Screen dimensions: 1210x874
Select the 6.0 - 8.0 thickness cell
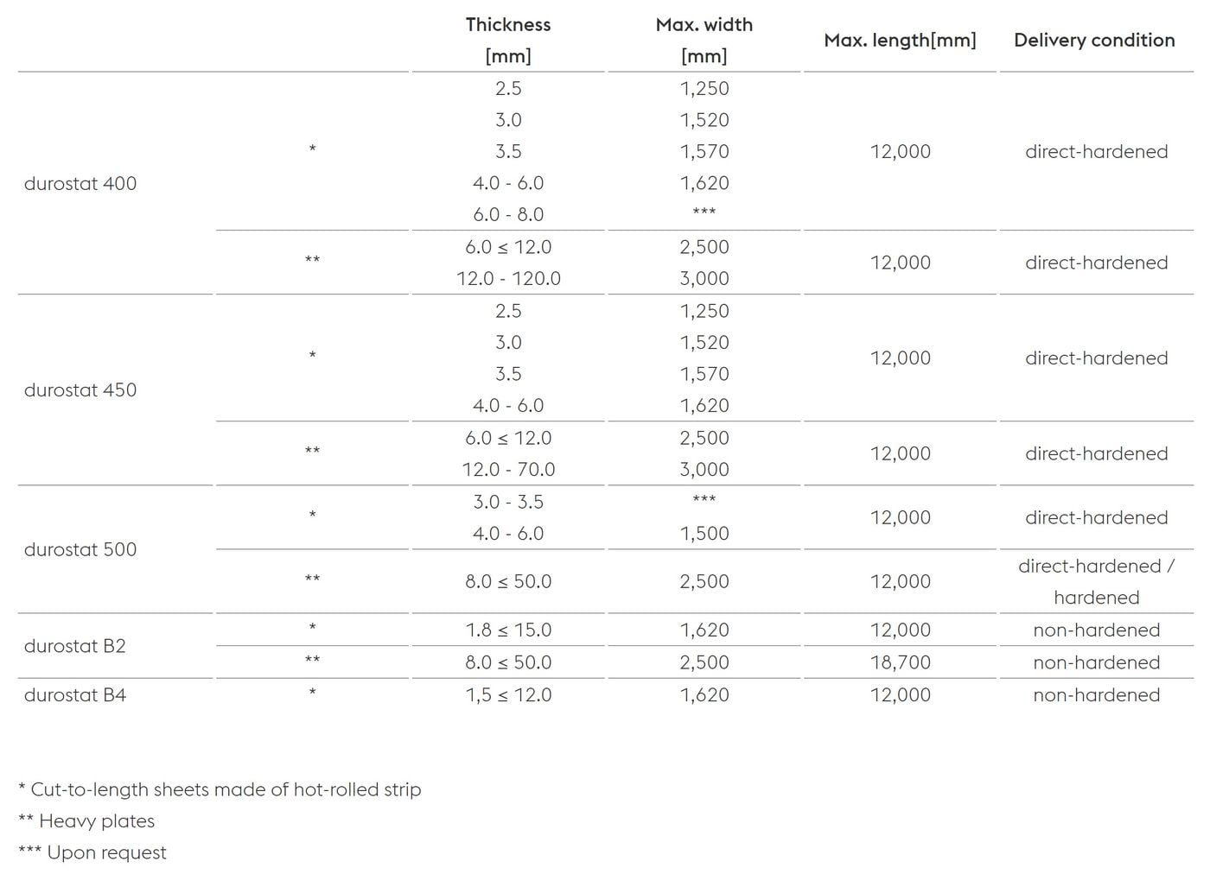508,215
